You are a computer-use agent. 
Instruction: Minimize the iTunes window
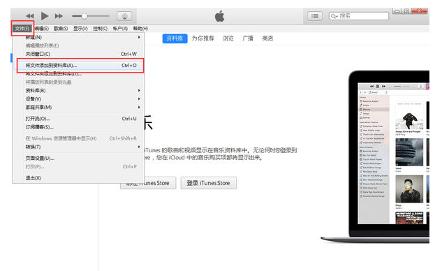(397, 11)
